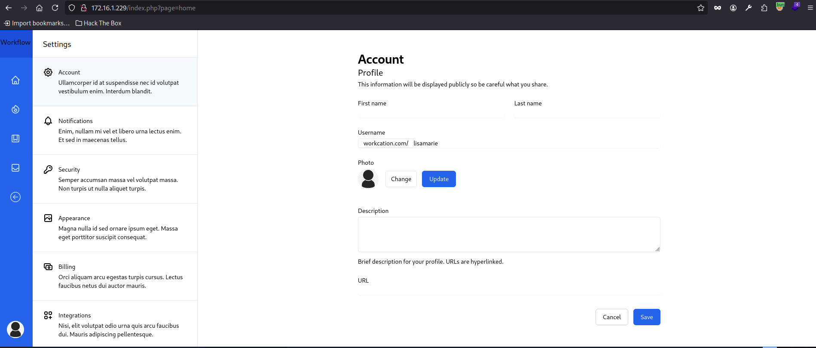
Task: Click the bookmark icon in blue sidebar
Action: pos(15,139)
